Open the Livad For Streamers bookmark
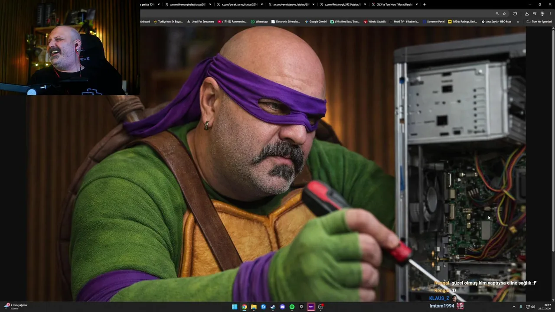This screenshot has height=312, width=555. 200,21
